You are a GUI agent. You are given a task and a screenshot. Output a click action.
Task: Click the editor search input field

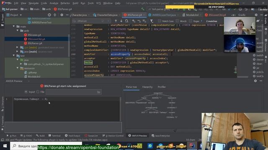91,21
